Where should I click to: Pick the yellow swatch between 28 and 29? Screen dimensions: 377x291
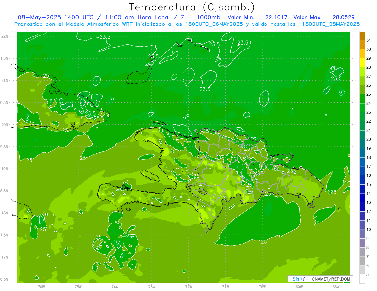tap(362, 63)
